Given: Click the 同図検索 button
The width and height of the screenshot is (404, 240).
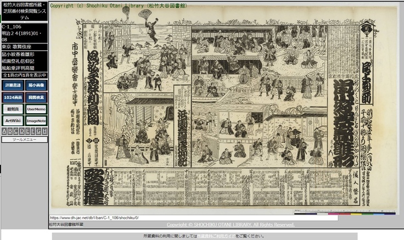Looking at the screenshot, I should point(36,97).
